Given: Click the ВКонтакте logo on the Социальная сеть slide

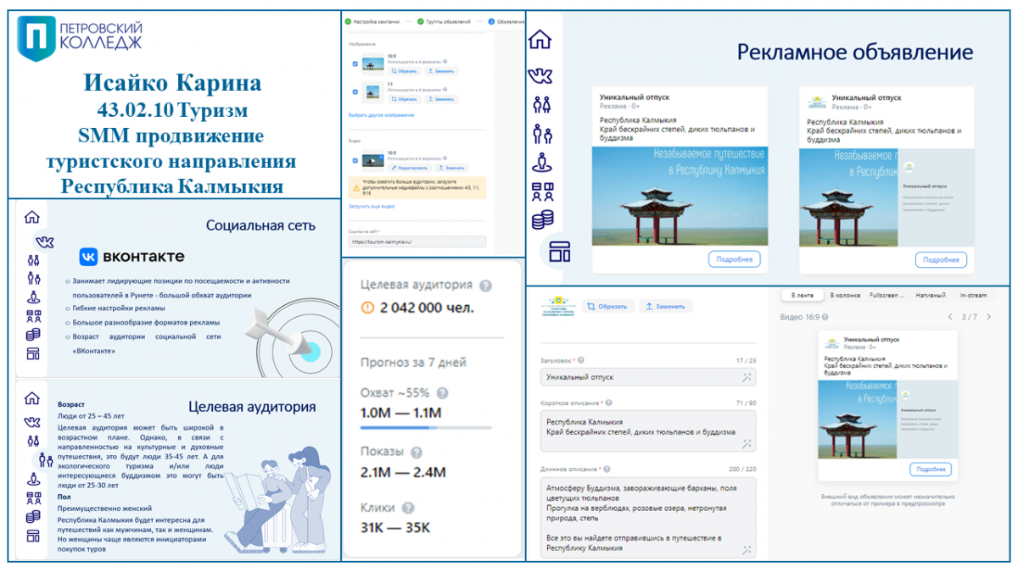Looking at the screenshot, I should pos(131,257).
